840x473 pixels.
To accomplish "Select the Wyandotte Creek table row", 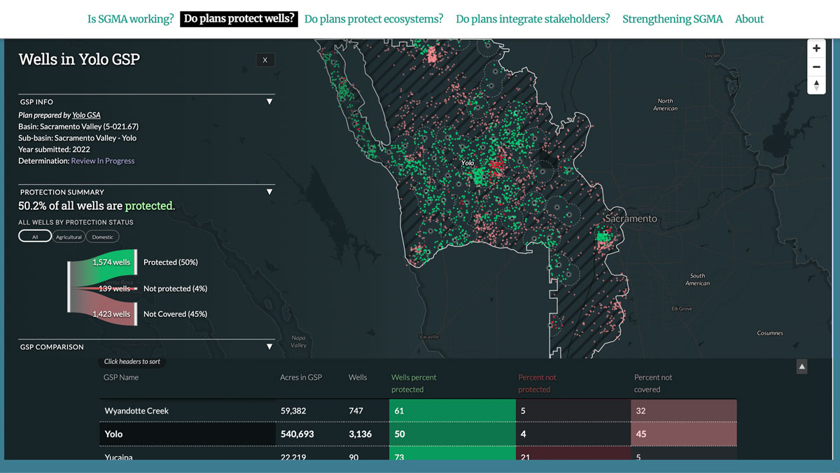I will pos(136,411).
